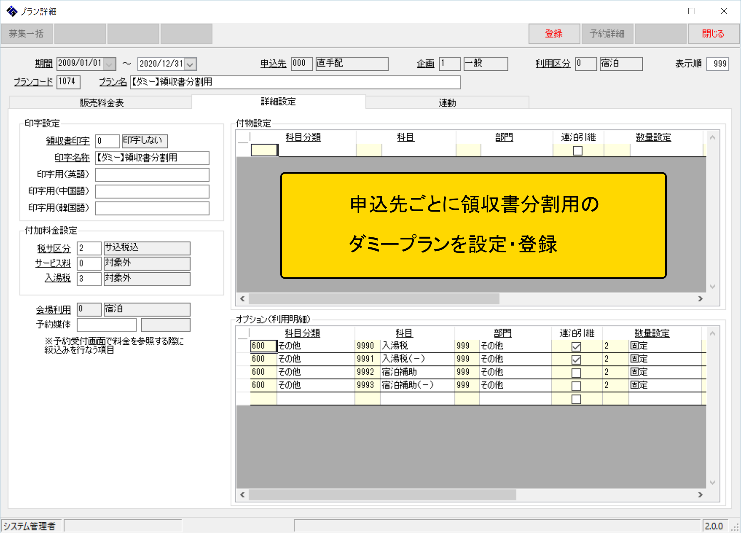
Task: Click scroll-right arrow in the オプション grid
Action: [x=700, y=495]
